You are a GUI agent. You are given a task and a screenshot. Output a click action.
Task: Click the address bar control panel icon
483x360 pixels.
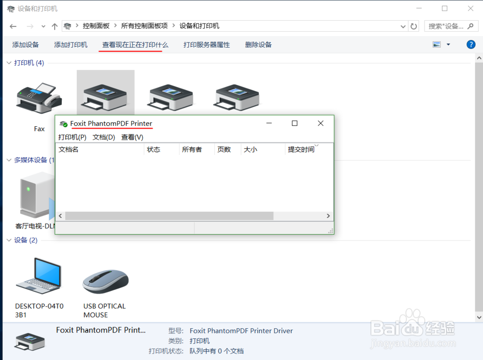68,26
